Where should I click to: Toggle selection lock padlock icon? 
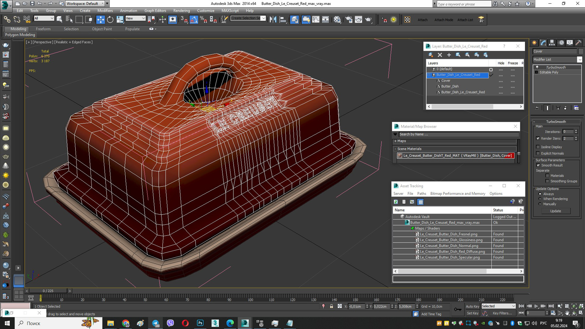(331, 306)
